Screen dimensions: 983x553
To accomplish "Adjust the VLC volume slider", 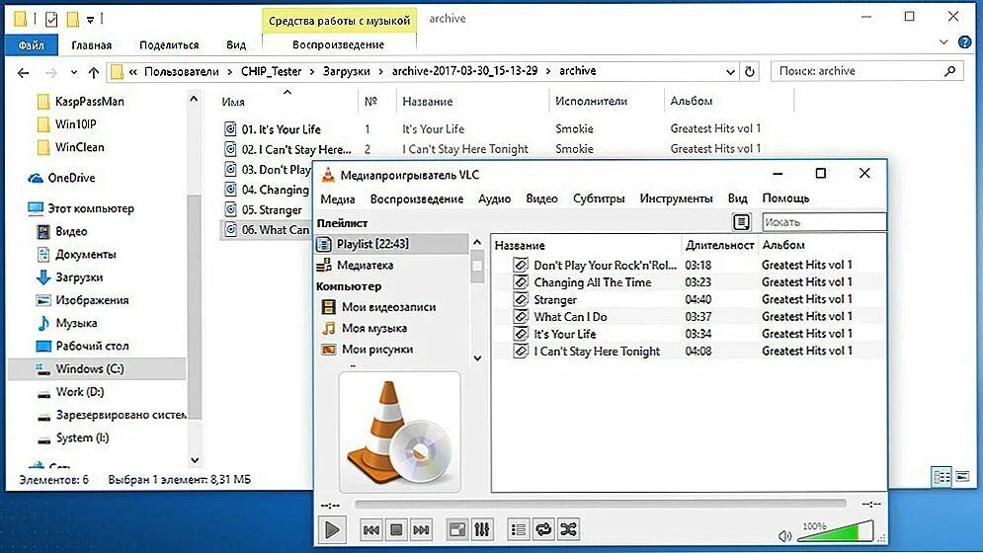I will tap(835, 532).
